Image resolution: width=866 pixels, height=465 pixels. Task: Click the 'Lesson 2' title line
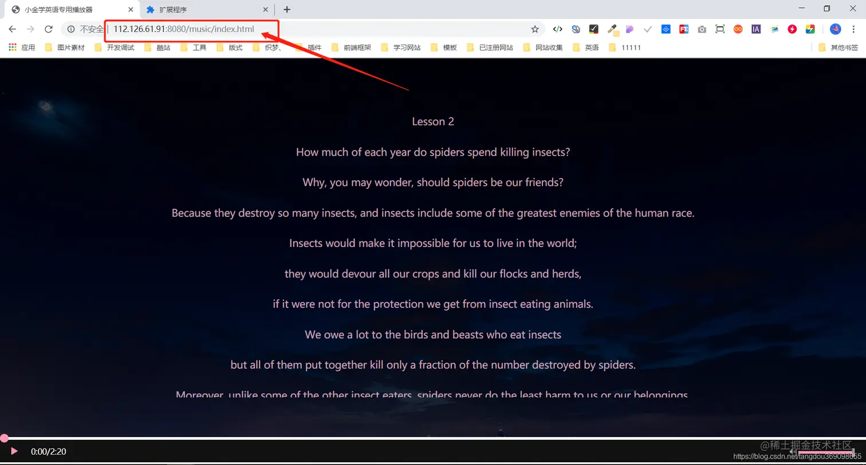433,122
